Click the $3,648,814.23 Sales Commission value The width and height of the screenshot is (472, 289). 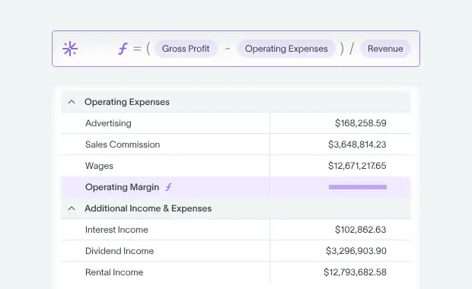(357, 144)
